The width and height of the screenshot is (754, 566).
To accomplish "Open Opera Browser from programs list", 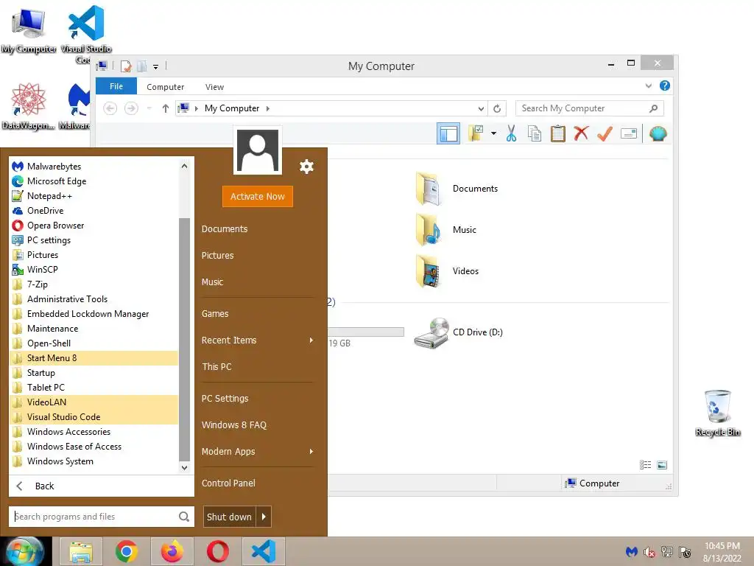I will (94, 226).
